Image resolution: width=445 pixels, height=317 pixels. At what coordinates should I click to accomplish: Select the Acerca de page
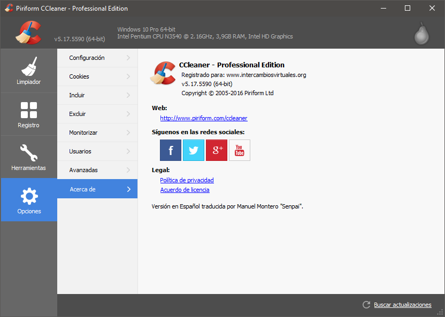(97, 189)
